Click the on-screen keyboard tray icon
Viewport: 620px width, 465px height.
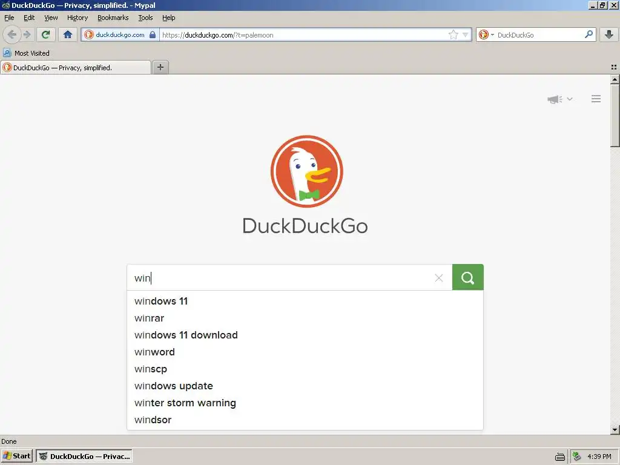point(560,457)
